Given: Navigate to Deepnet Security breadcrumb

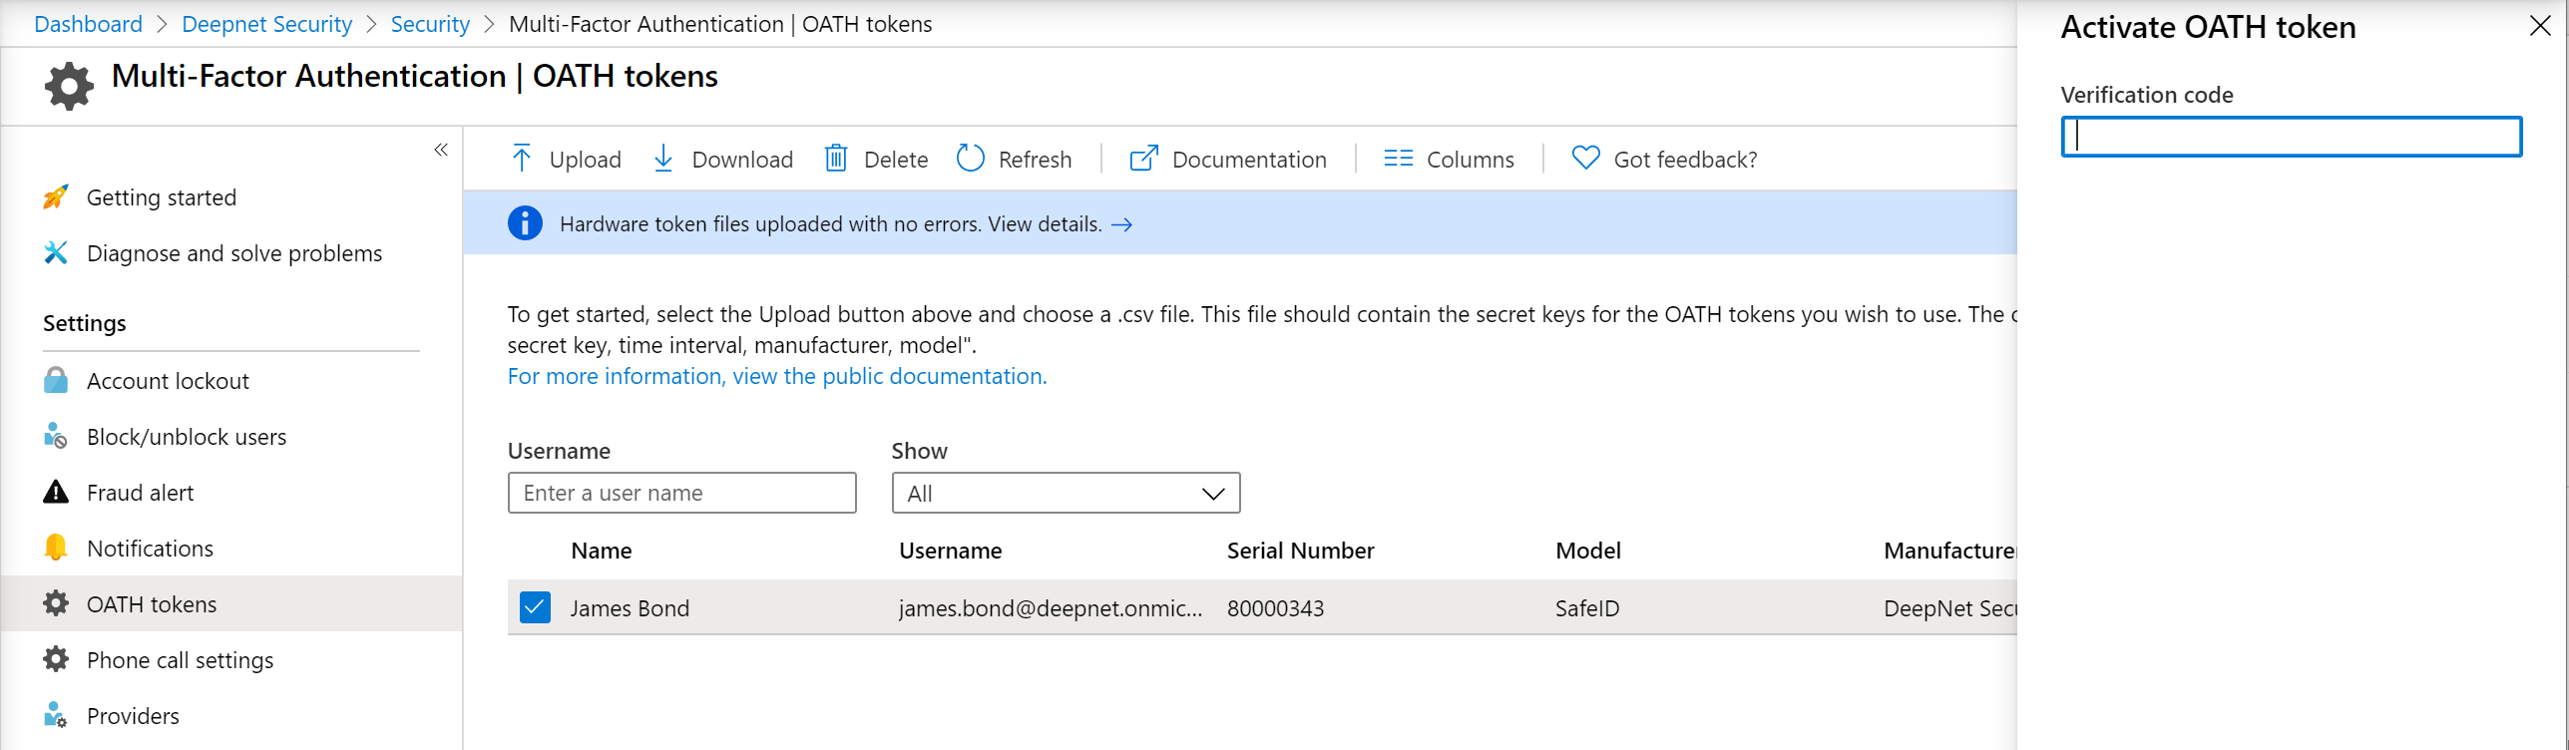Looking at the screenshot, I should tap(266, 24).
